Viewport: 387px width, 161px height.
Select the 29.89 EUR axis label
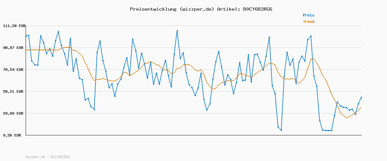pos(14,113)
